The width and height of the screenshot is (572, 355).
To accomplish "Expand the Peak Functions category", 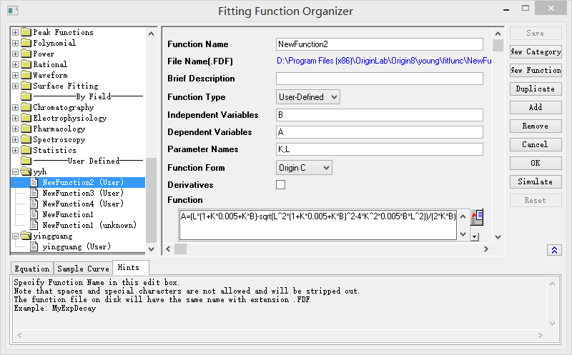I will pos(16,32).
